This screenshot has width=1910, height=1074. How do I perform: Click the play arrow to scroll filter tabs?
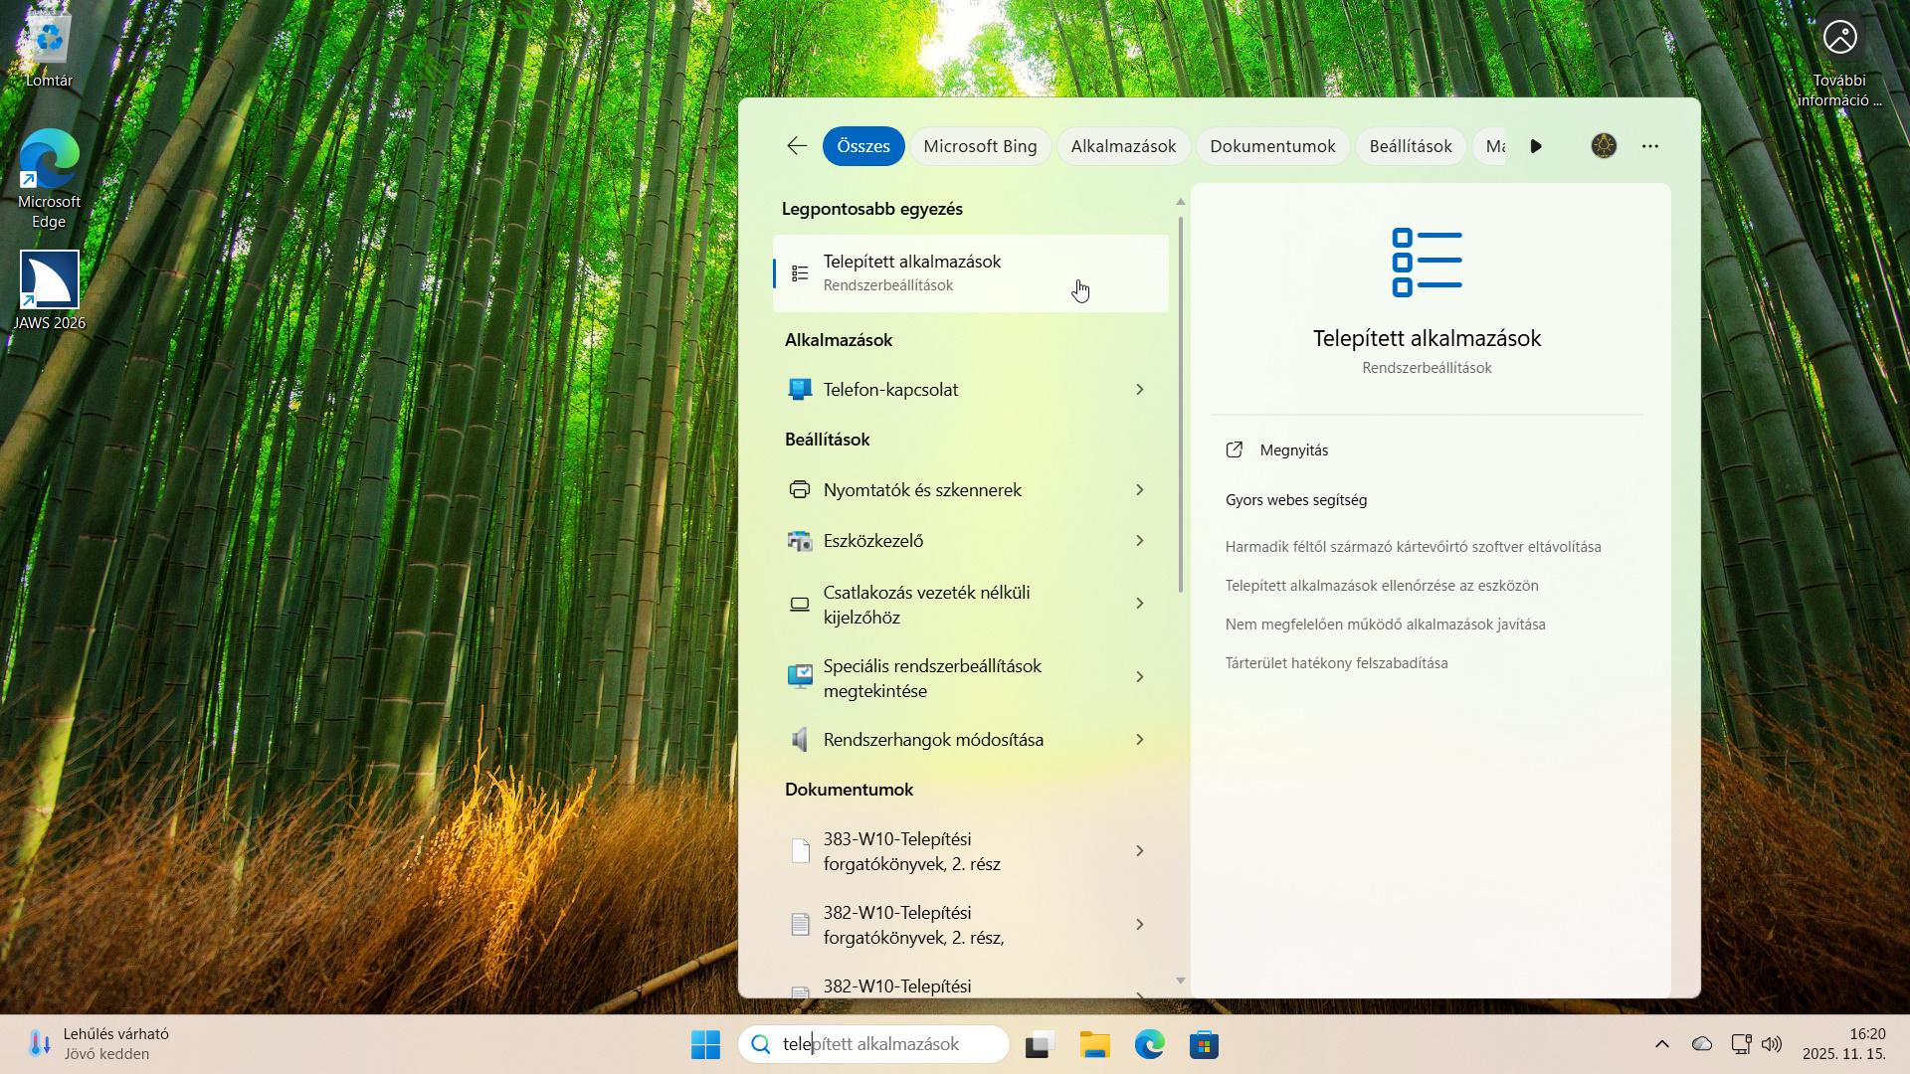click(1536, 146)
